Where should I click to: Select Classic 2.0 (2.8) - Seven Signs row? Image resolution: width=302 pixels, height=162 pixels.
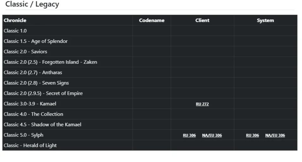150,83
